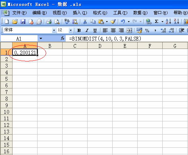Toggle Underline formatting
The image size is (188, 155).
pos(95,31)
